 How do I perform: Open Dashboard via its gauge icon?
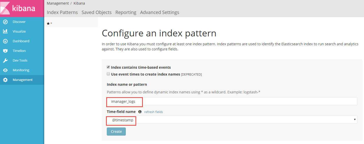5,41
